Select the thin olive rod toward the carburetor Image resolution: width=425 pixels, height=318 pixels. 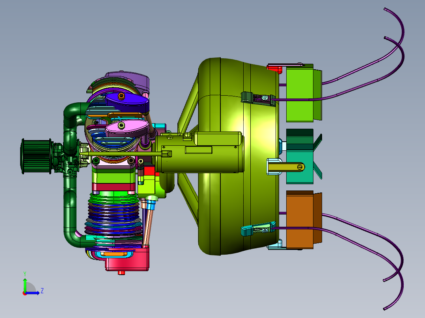coord(122,154)
